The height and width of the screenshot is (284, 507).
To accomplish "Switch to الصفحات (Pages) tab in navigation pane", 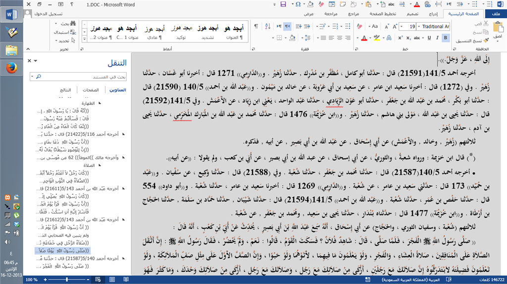I will pos(91,90).
